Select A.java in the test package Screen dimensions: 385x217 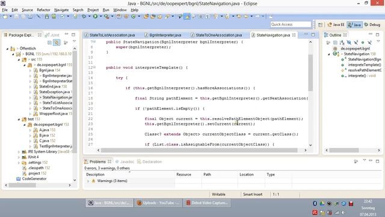coord(45,130)
